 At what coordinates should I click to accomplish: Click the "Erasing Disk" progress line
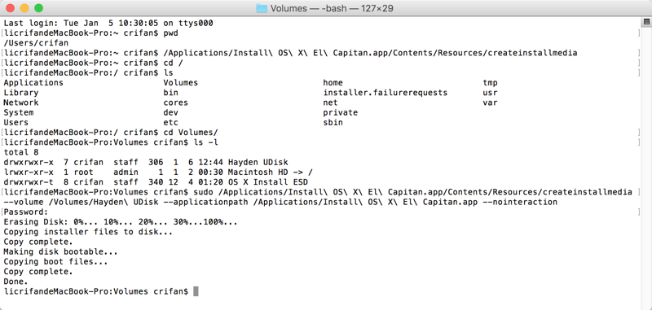[x=121, y=222]
